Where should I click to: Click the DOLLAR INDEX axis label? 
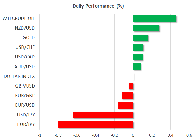[19, 76]
